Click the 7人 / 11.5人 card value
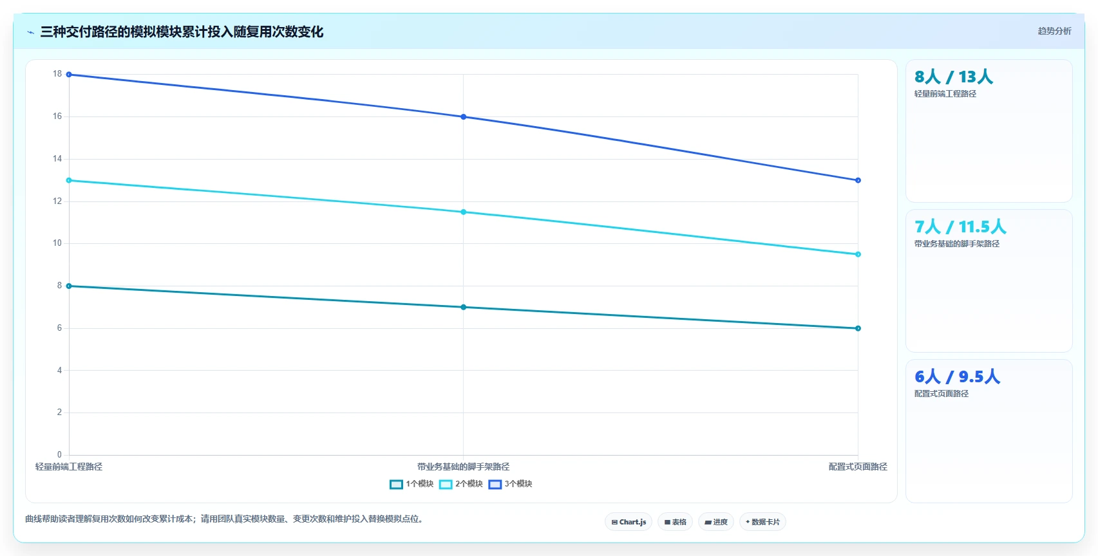This screenshot has height=556, width=1098. [960, 227]
